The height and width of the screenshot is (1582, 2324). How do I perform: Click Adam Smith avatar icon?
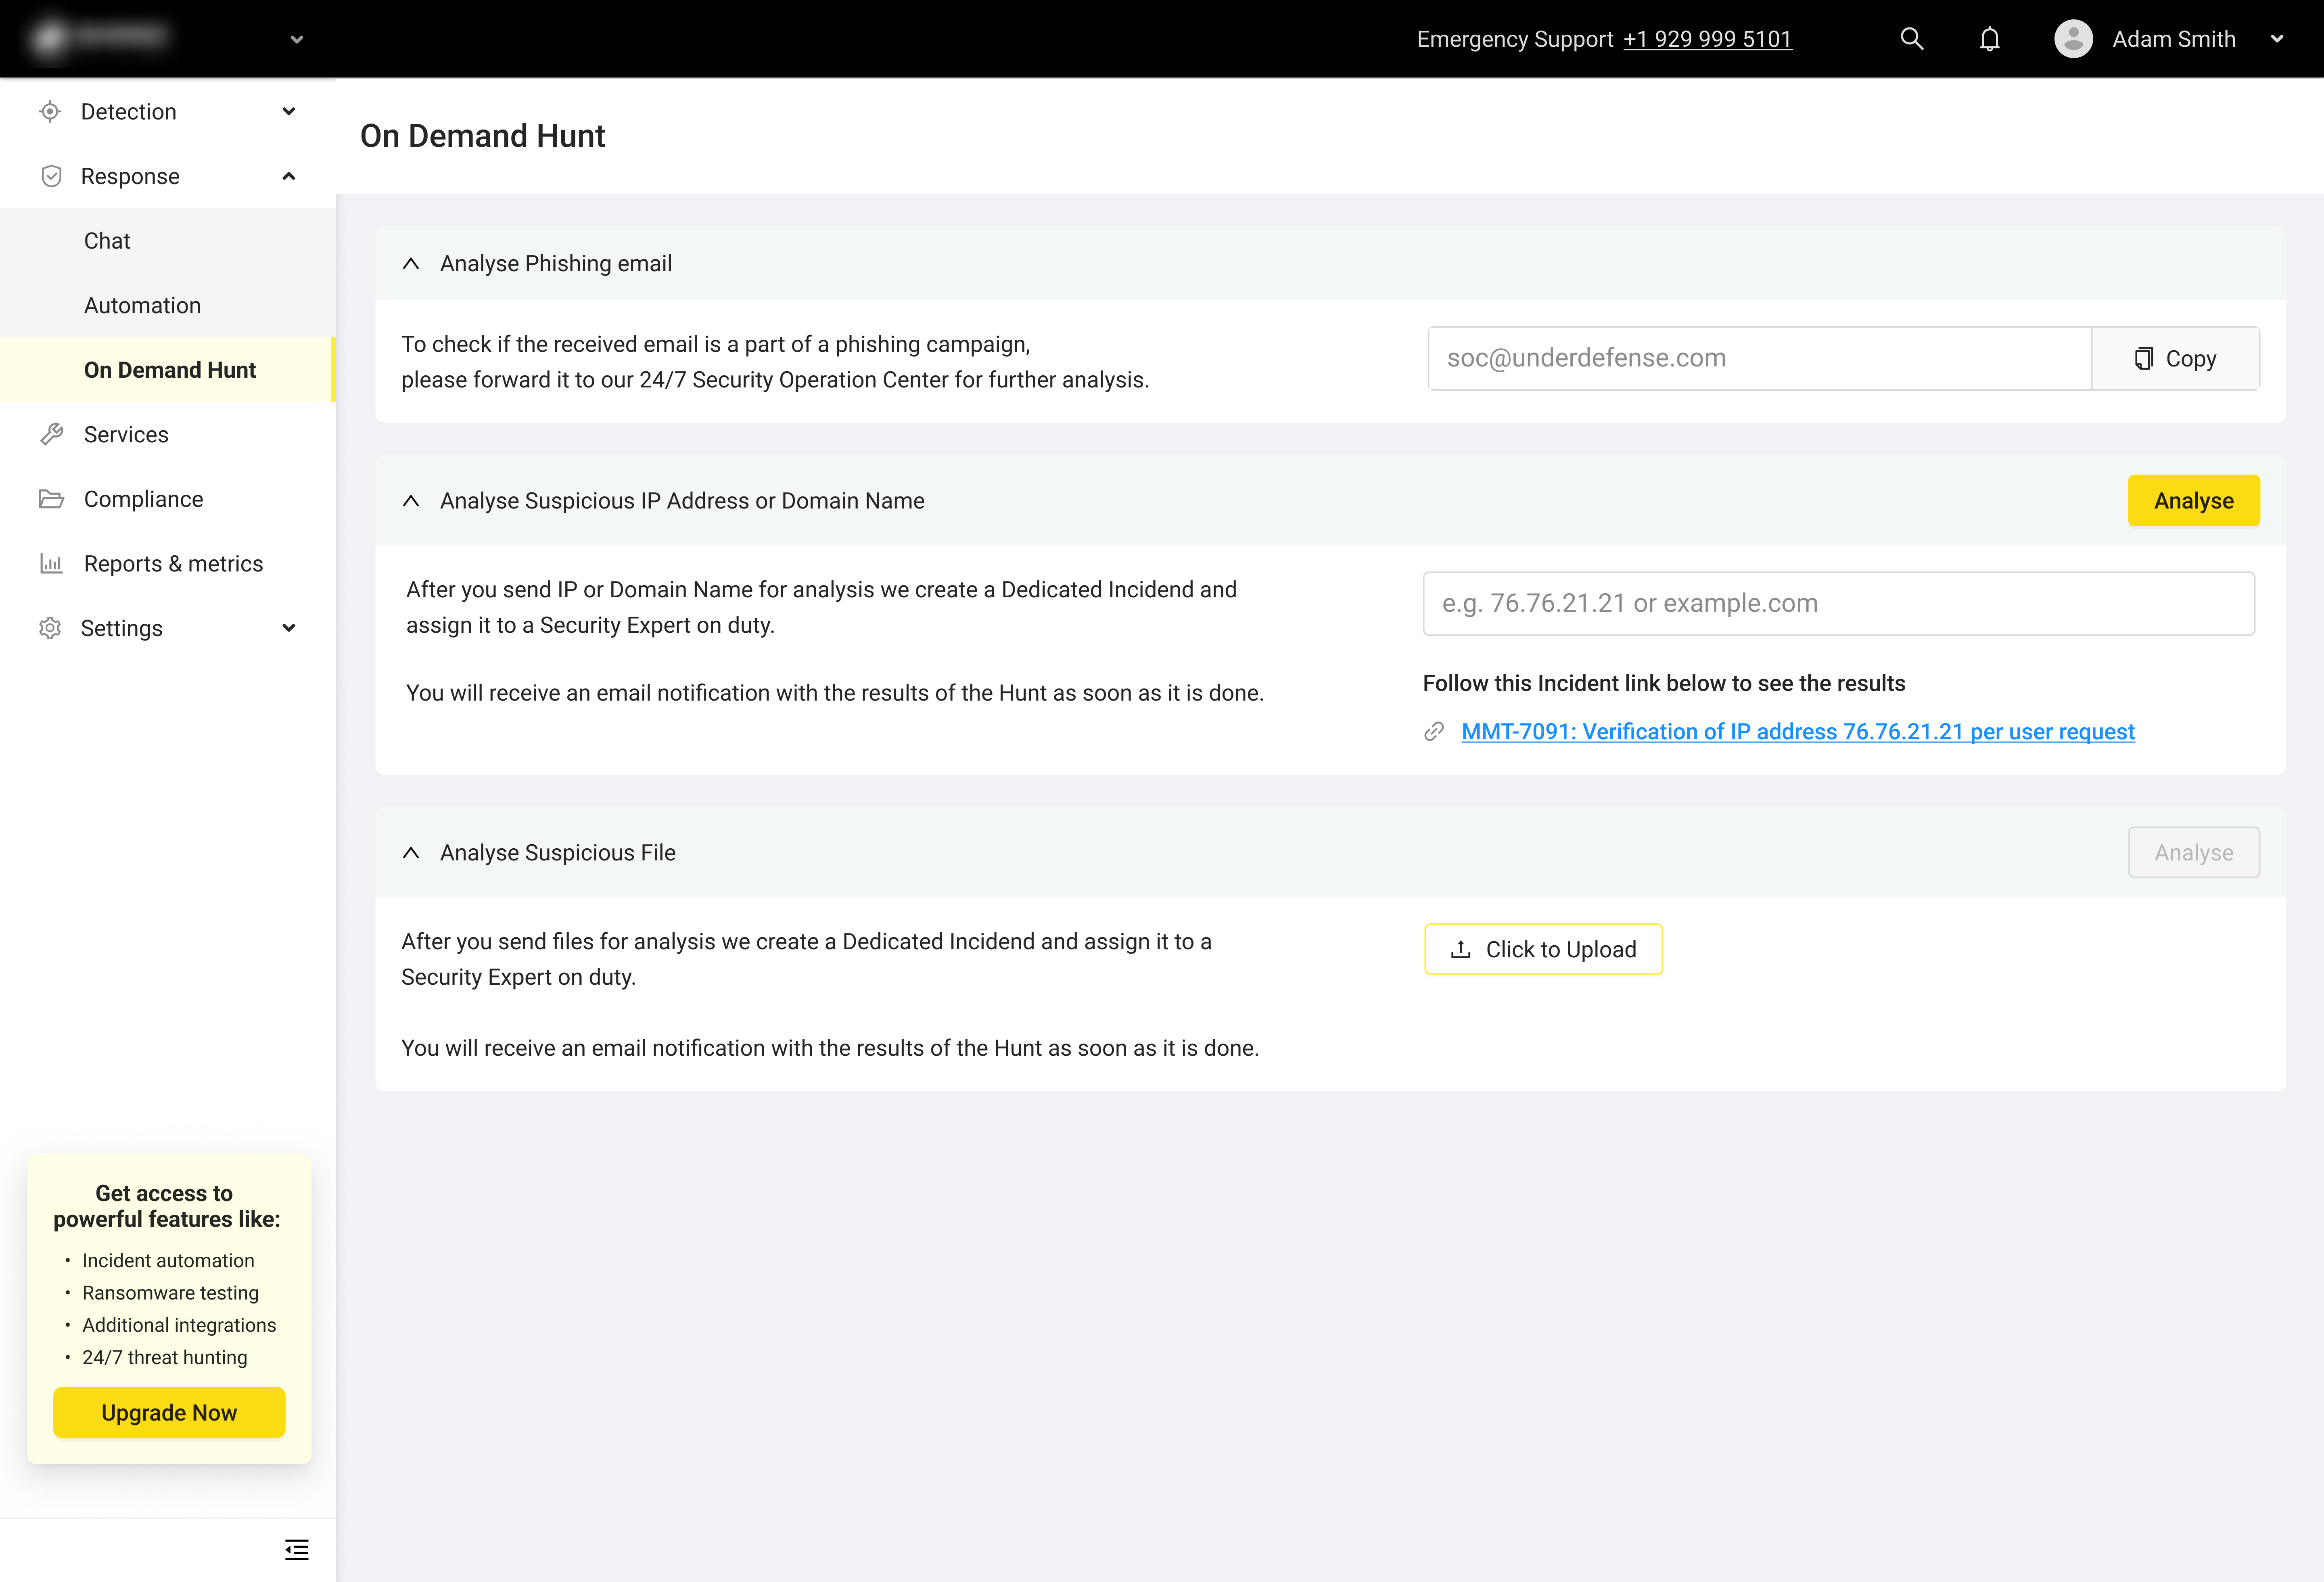click(2073, 39)
